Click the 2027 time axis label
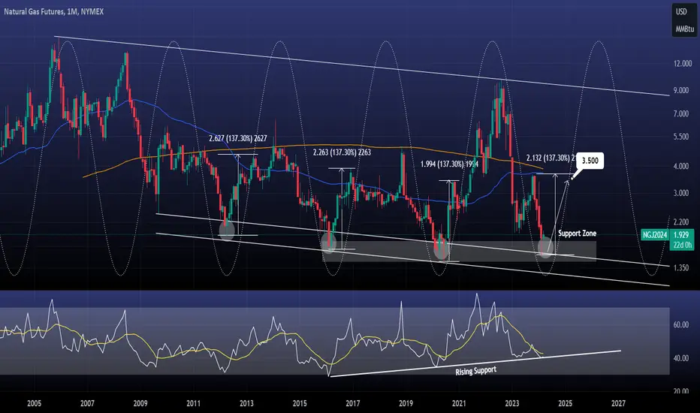 coord(618,404)
